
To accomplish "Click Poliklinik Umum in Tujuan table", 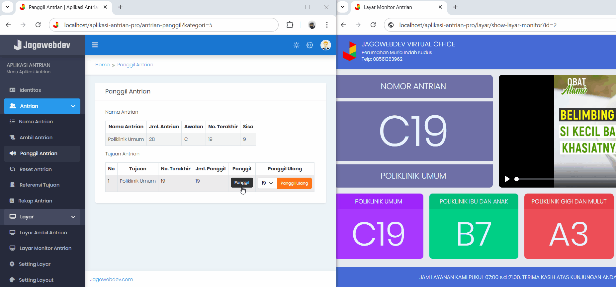I will pos(138,181).
